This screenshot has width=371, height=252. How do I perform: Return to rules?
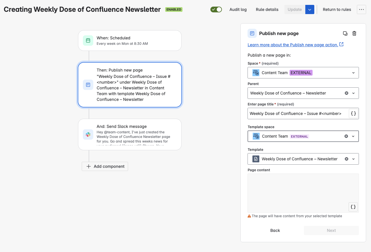(337, 9)
